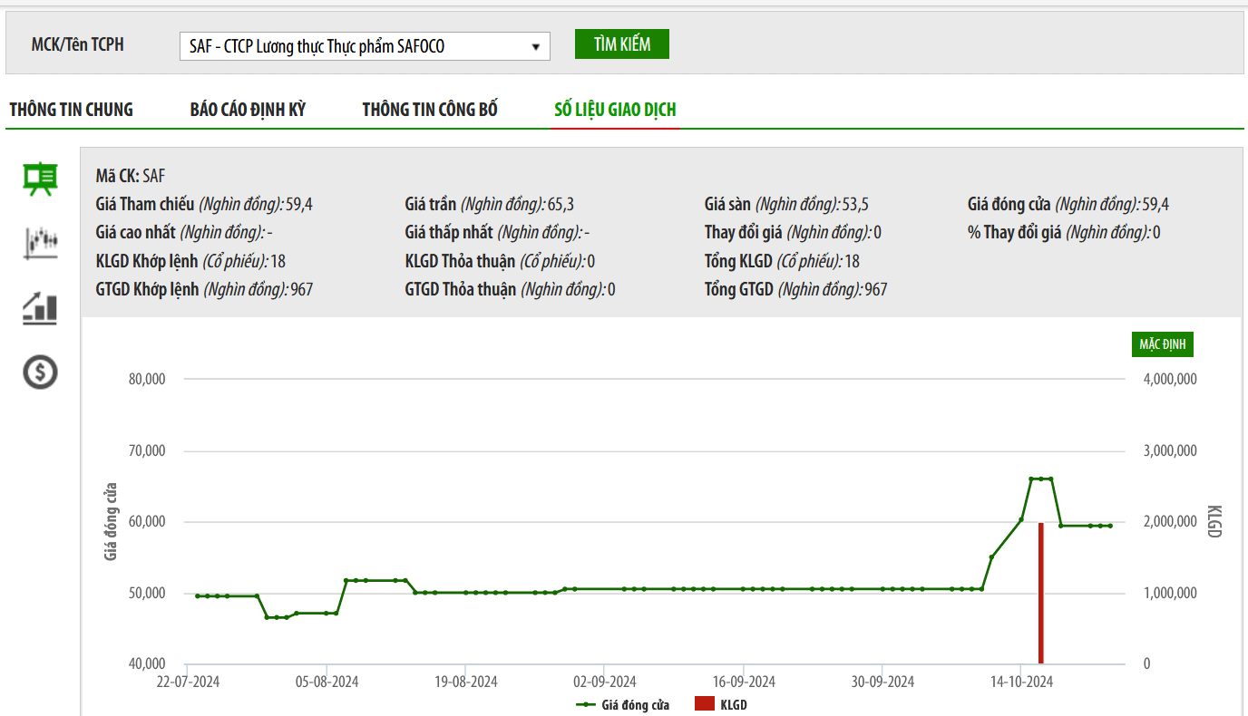The image size is (1248, 716).
Task: Click the 02-09-2024 date label on axis
Action: pyautogui.click(x=605, y=682)
